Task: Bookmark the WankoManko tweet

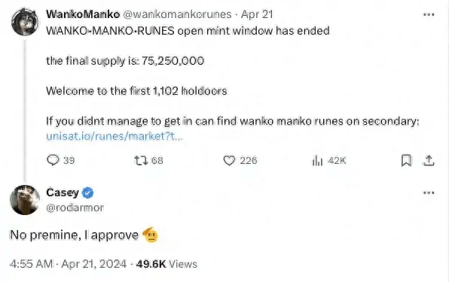Action: [x=406, y=161]
